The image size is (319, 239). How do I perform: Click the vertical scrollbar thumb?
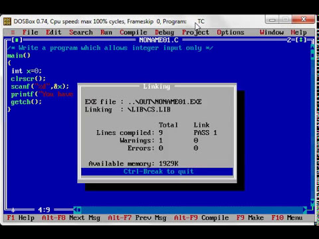coord(312,55)
